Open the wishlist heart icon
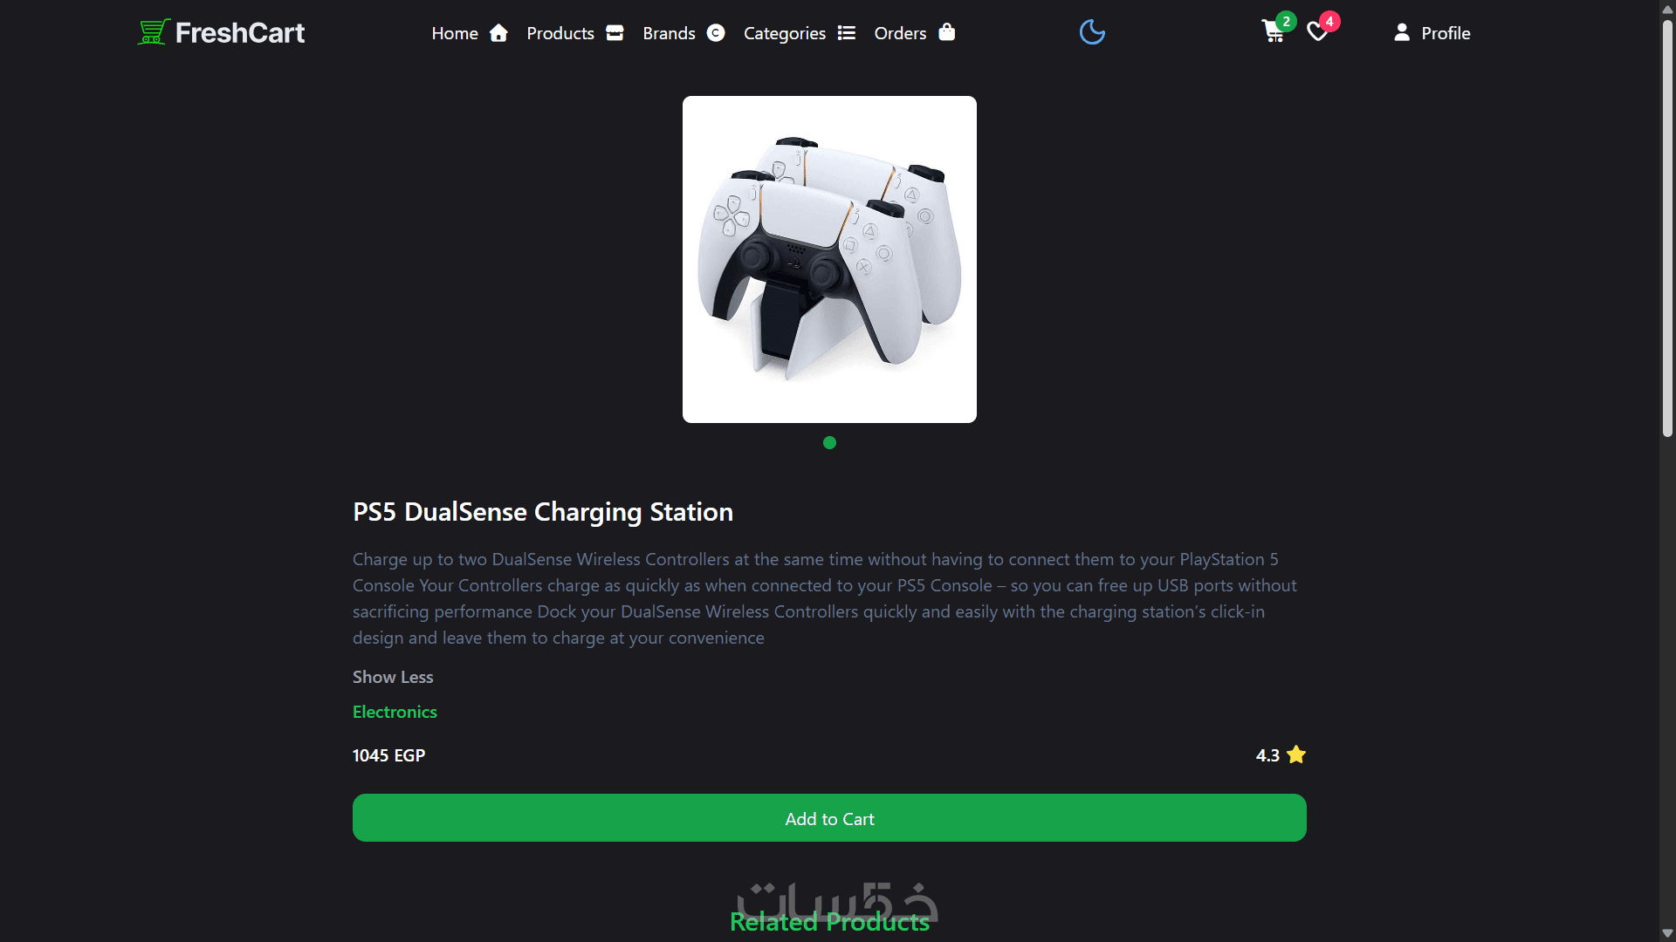Image resolution: width=1676 pixels, height=942 pixels. point(1317,33)
